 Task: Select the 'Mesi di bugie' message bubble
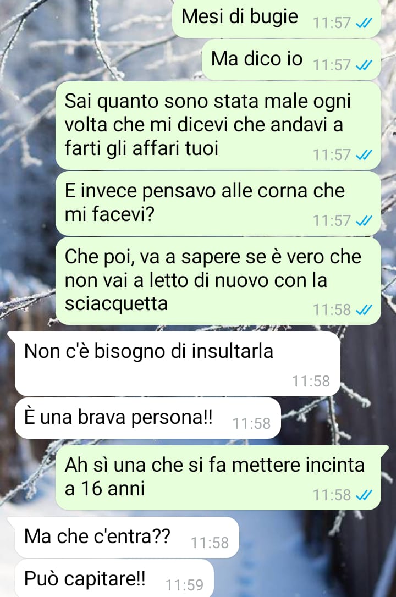(x=277, y=18)
